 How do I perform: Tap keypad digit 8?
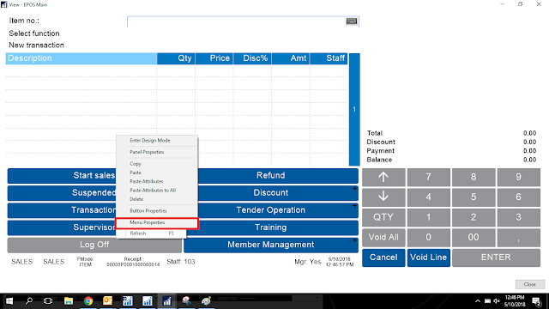point(474,177)
